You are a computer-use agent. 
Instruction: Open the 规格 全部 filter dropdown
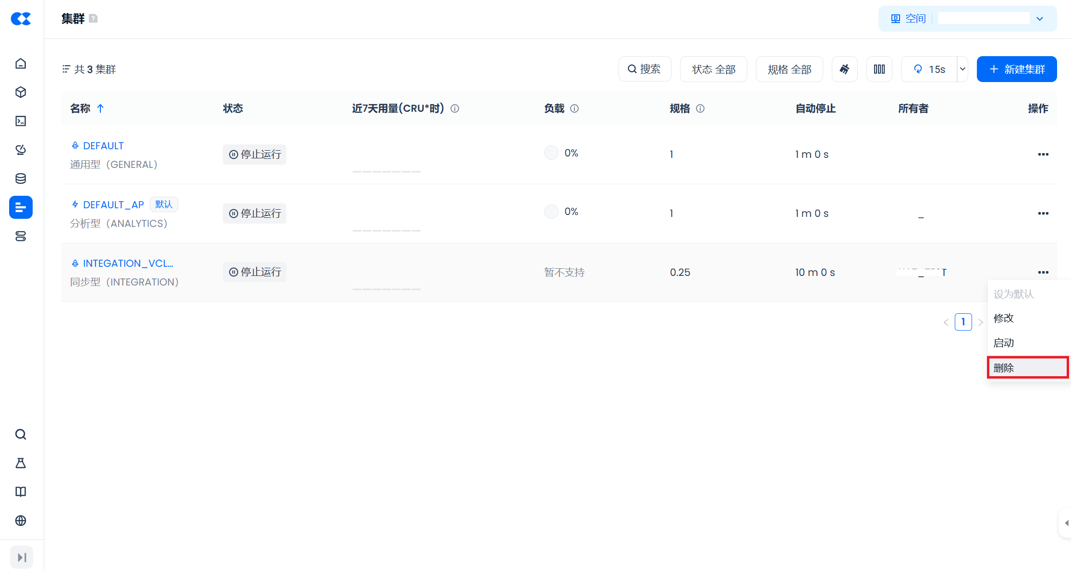pos(789,69)
